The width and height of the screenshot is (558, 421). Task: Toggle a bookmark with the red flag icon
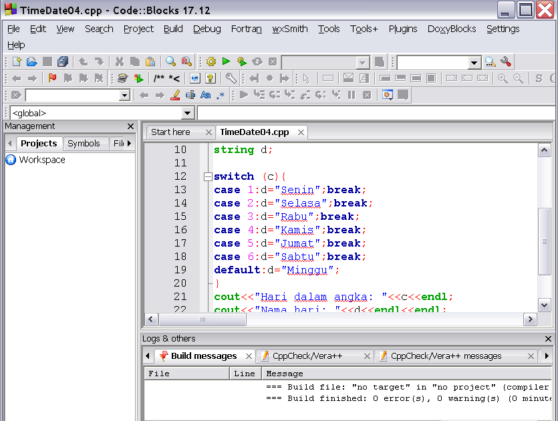click(x=51, y=78)
